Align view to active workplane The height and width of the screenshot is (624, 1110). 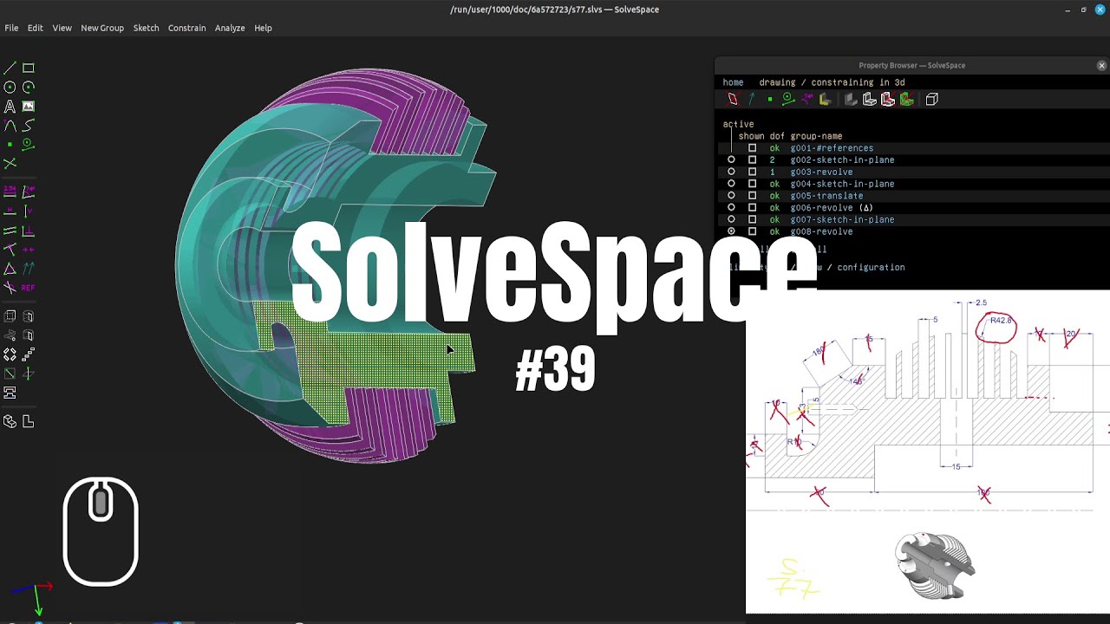(29, 421)
